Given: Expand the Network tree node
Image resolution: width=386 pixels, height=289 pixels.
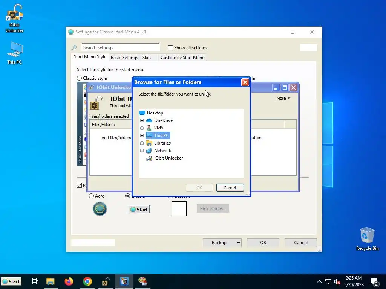Looking at the screenshot, I should (142, 151).
